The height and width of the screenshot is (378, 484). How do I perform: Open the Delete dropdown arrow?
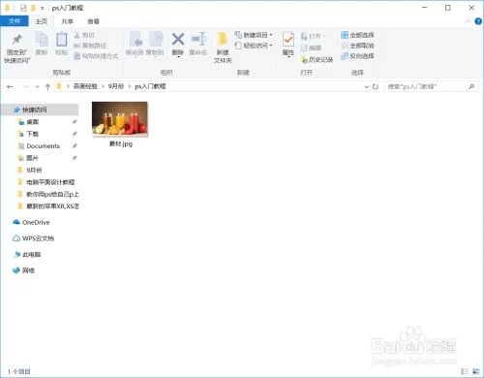click(x=178, y=57)
